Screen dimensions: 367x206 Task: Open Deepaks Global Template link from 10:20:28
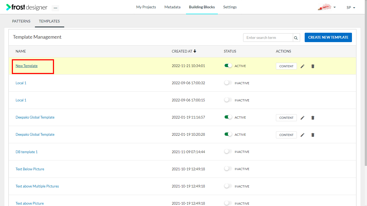[x=35, y=134]
